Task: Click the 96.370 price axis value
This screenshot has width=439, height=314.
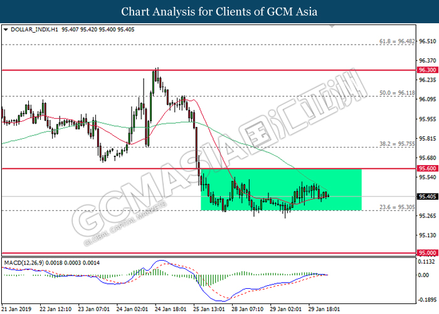Action: 427,60
